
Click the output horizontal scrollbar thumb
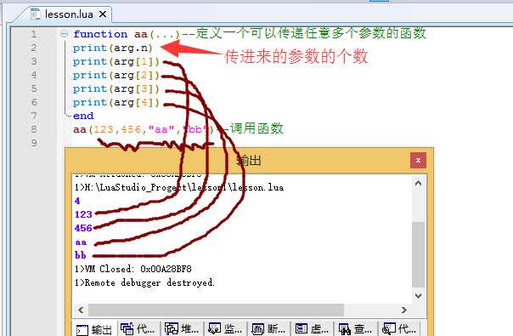pyautogui.click(x=216, y=310)
